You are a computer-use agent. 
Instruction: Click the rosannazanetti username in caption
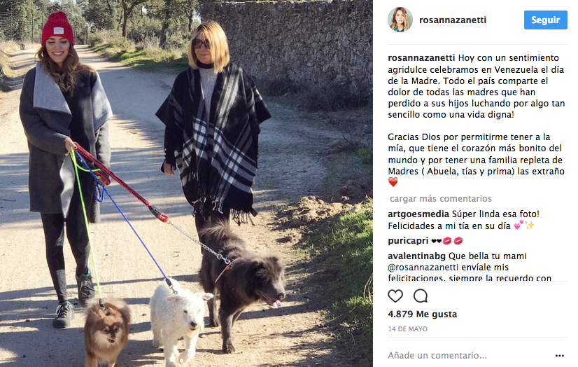coord(421,58)
